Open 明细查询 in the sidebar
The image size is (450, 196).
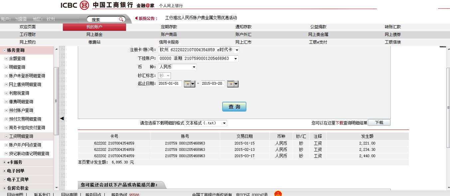click(17, 67)
